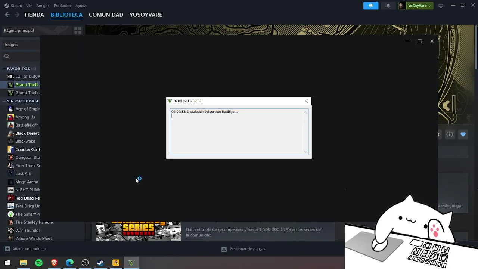Expand the YoSoyVare account dropdown
The image size is (478, 269).
click(x=419, y=6)
